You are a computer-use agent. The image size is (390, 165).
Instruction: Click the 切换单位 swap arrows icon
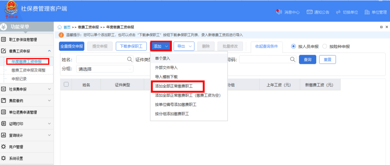pyautogui.click(x=338, y=12)
